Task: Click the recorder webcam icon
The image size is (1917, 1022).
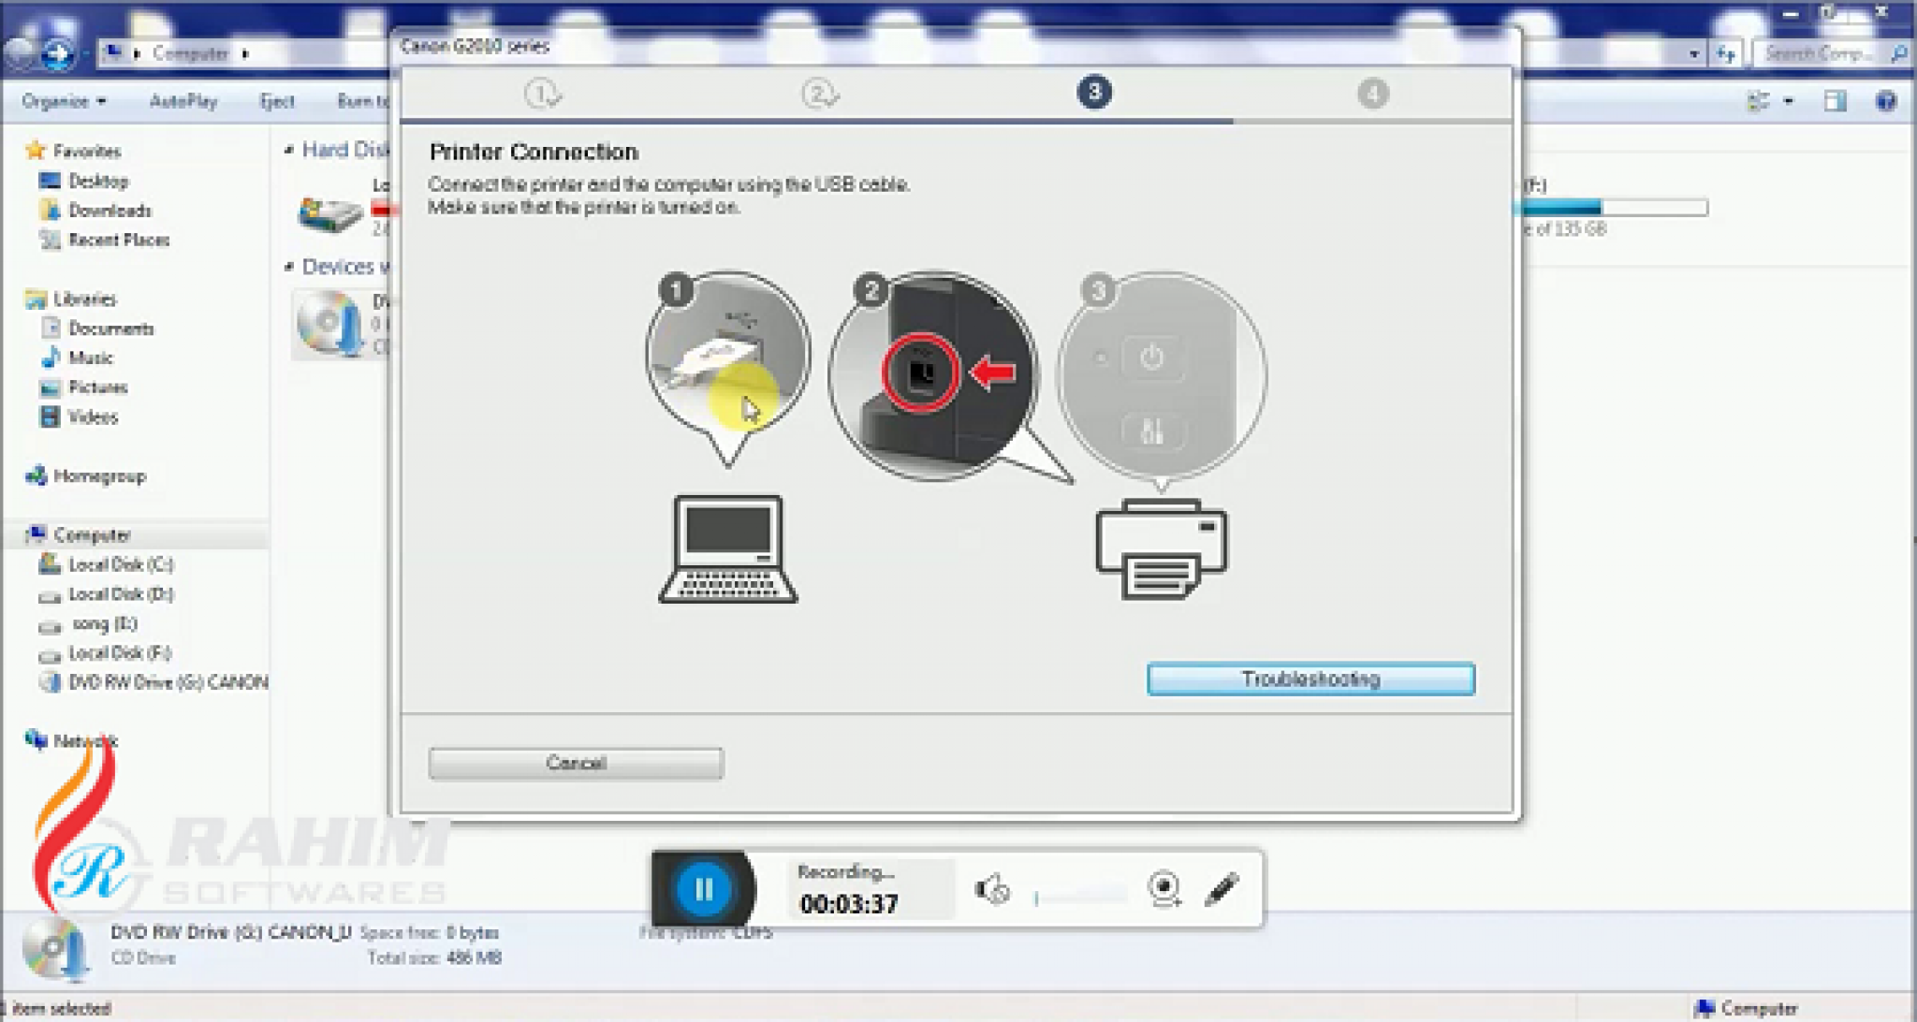Action: click(1163, 888)
